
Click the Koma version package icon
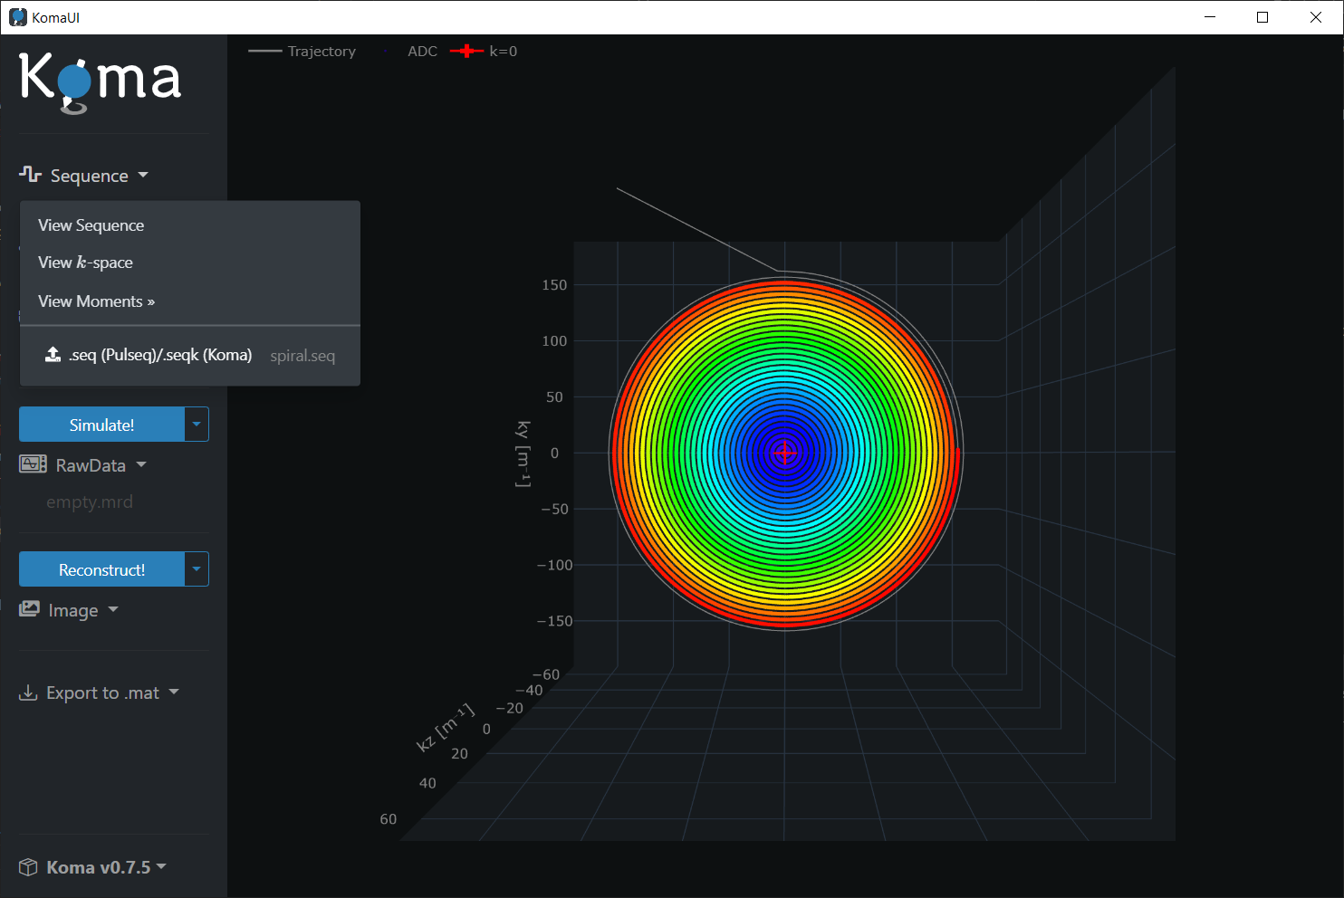point(29,867)
